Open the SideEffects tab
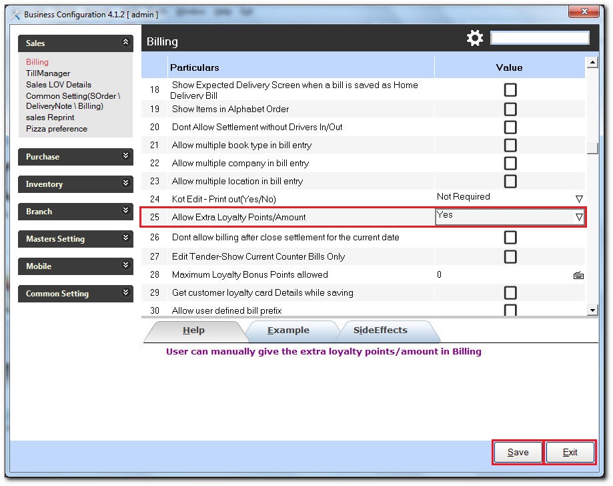This screenshot has height=486, width=613. [380, 330]
